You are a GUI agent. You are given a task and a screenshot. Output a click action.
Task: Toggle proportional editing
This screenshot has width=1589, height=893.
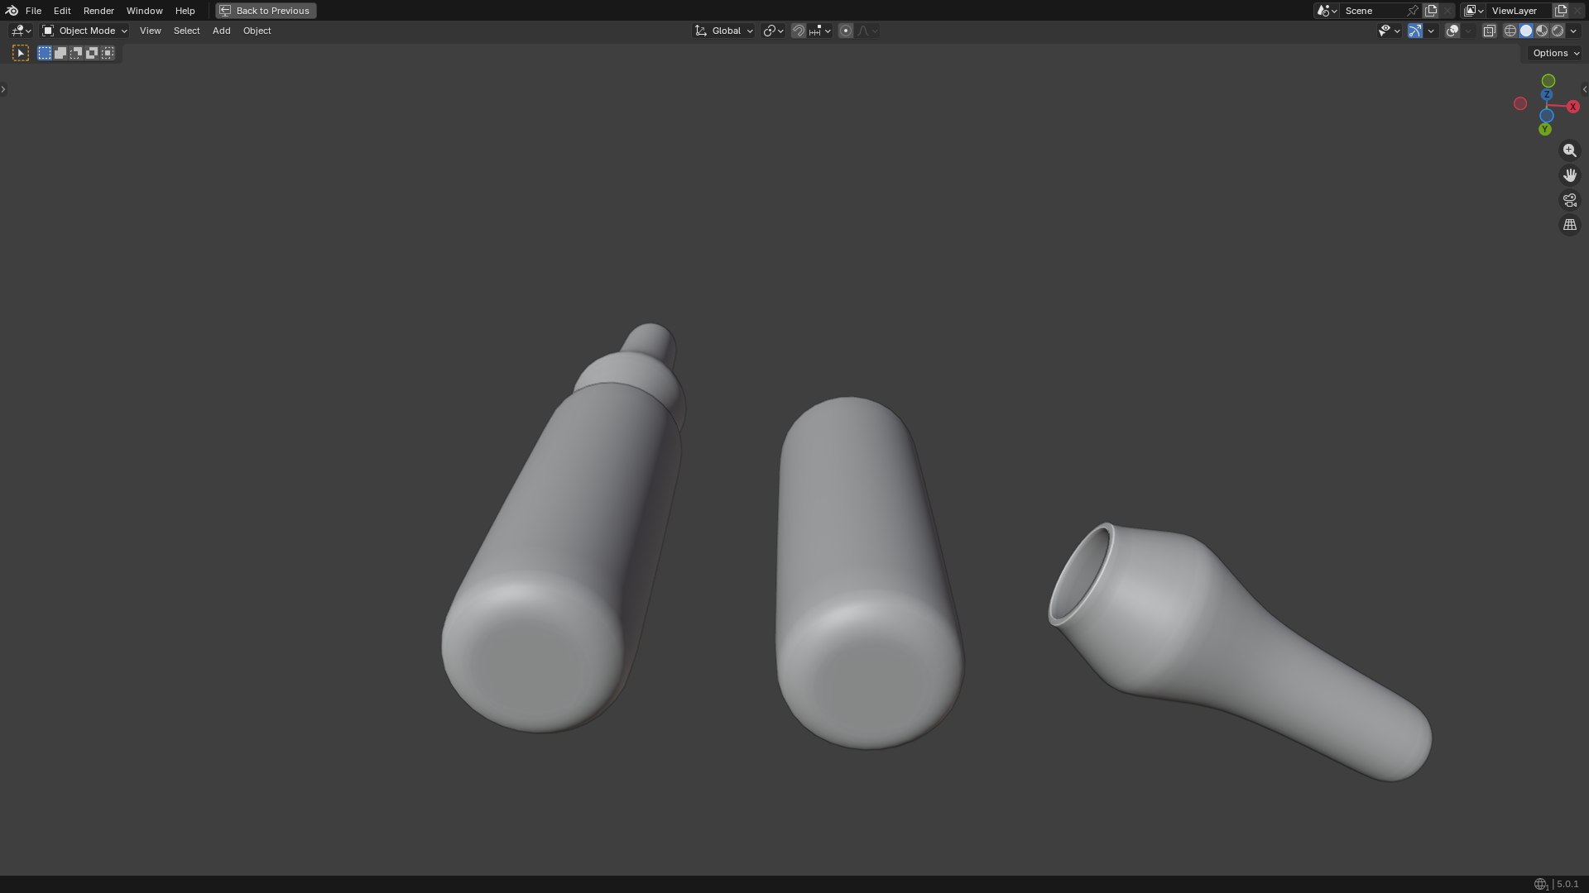tap(845, 31)
